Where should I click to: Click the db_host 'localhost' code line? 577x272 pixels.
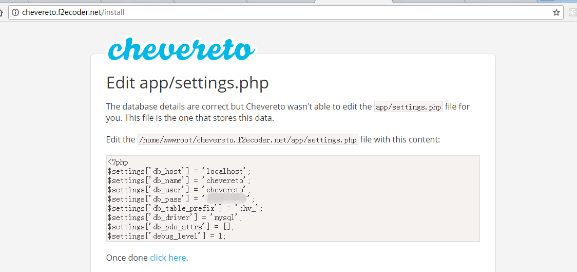[179, 171]
